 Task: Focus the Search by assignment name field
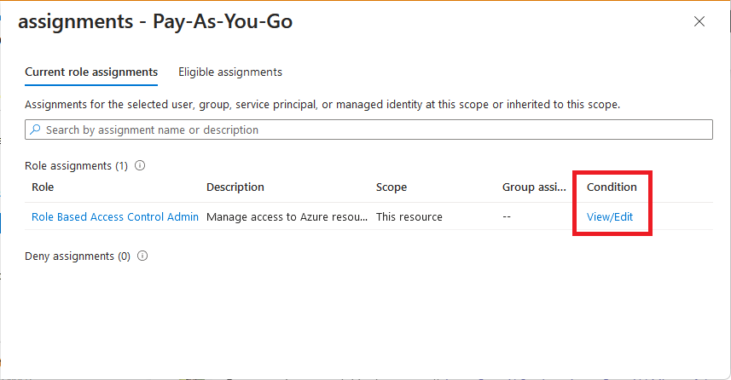click(x=368, y=130)
